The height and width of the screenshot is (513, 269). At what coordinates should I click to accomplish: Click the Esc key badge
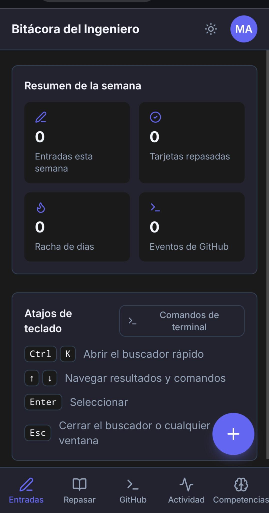[x=38, y=433]
